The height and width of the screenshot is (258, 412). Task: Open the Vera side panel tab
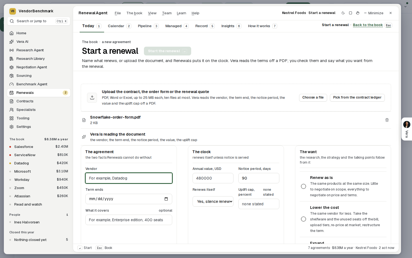[407, 129]
